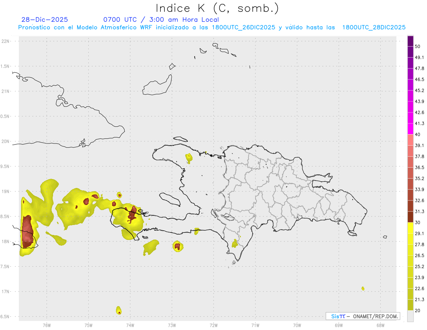Click colorbar value '46.5'
The height and width of the screenshot is (330, 427).
[420, 79]
